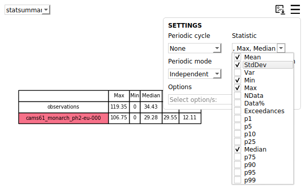Check the p99 percentile
Screen dimensions: 305x189
point(238,180)
